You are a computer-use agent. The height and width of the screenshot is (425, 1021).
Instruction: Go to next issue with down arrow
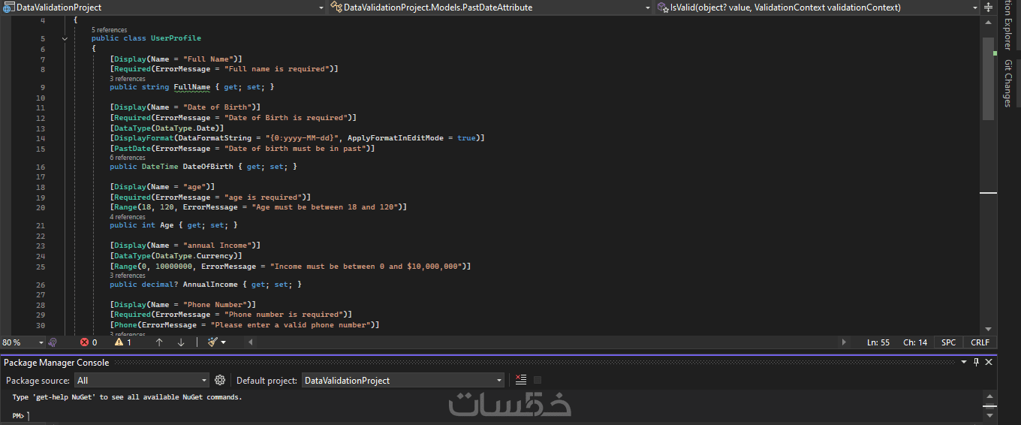click(x=181, y=342)
